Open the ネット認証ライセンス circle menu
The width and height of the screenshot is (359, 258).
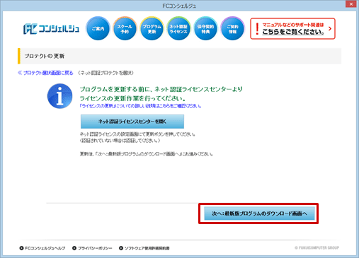pos(178,28)
